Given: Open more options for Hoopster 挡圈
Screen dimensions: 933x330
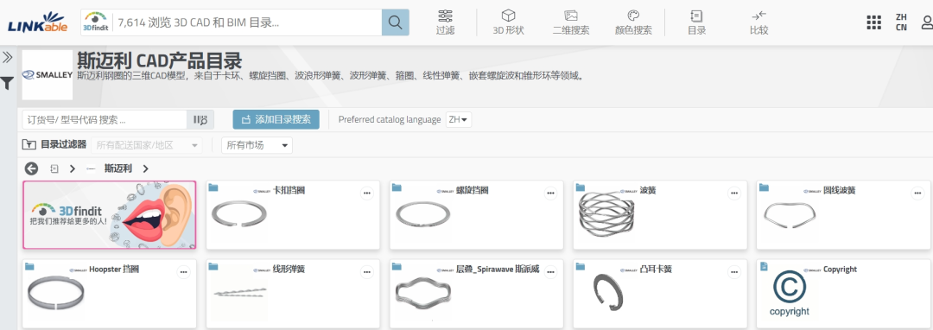Looking at the screenshot, I should (184, 272).
